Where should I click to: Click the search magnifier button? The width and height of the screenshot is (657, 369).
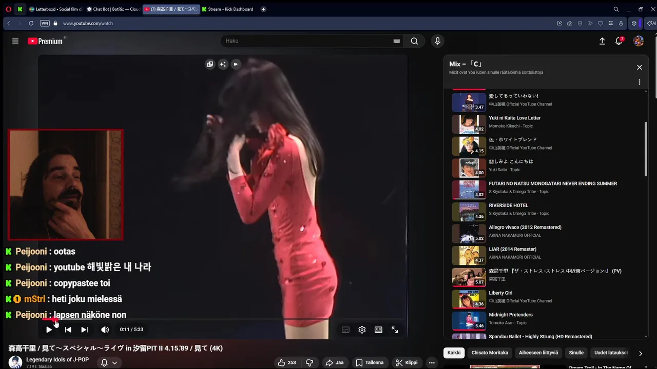[x=414, y=41]
